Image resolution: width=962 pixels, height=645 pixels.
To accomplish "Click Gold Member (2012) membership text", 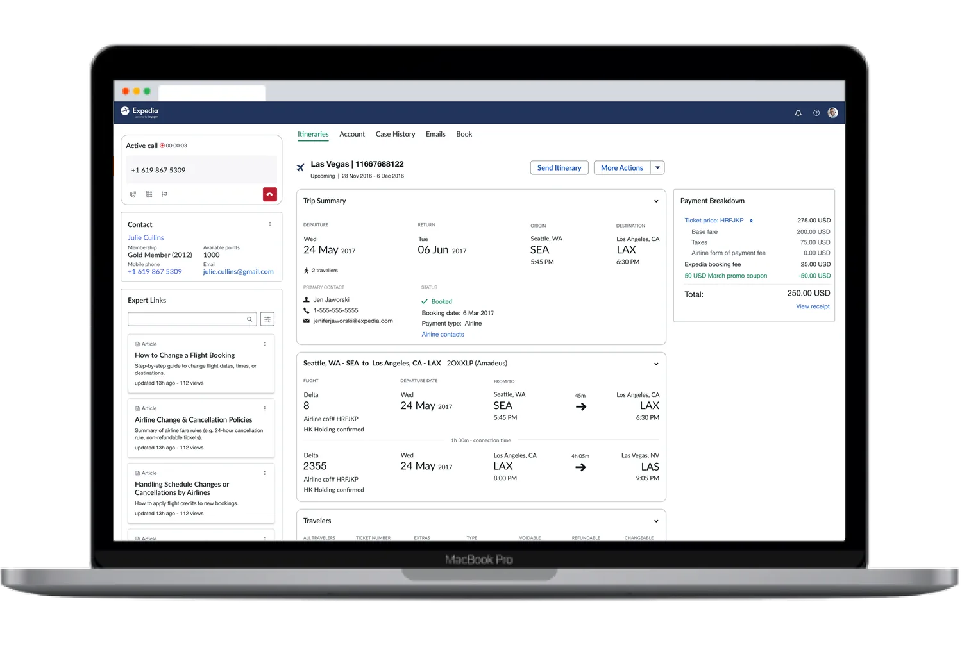I will pyautogui.click(x=160, y=255).
